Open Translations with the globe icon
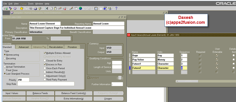The image size is (236, 102). coord(80,8)
